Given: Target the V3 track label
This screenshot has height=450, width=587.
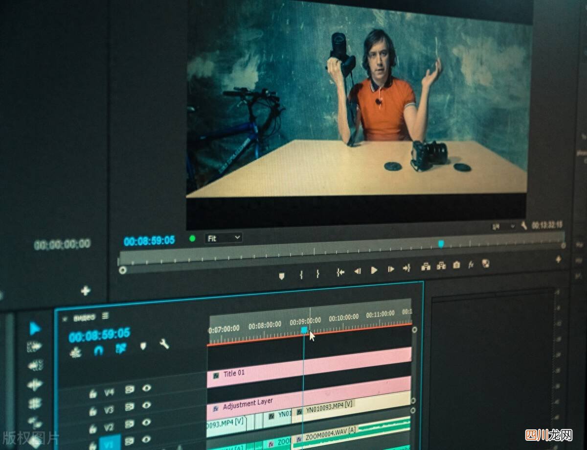Looking at the screenshot, I should pyautogui.click(x=109, y=410).
